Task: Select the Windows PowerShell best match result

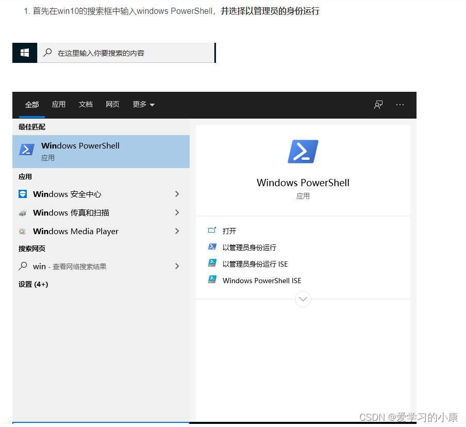Action: click(101, 152)
